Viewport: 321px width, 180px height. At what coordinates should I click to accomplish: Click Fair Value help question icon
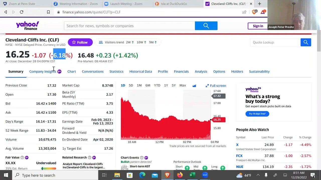point(22,157)
